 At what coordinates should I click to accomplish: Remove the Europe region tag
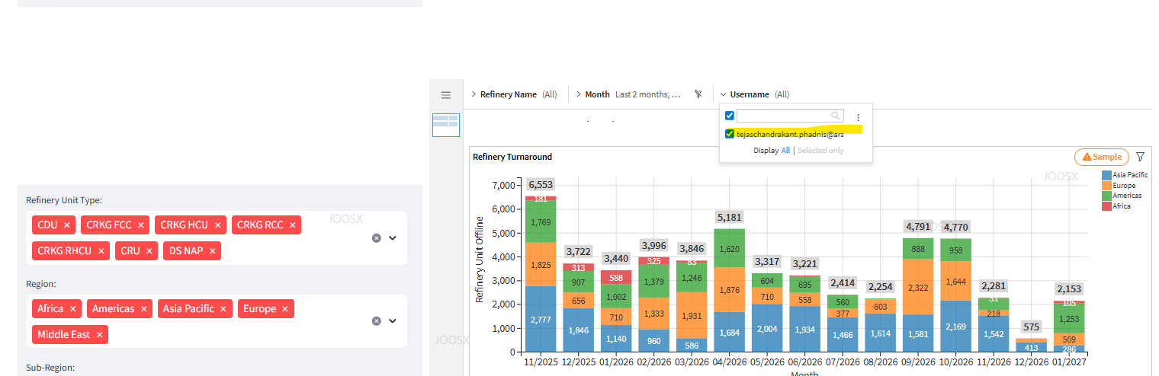[285, 309]
